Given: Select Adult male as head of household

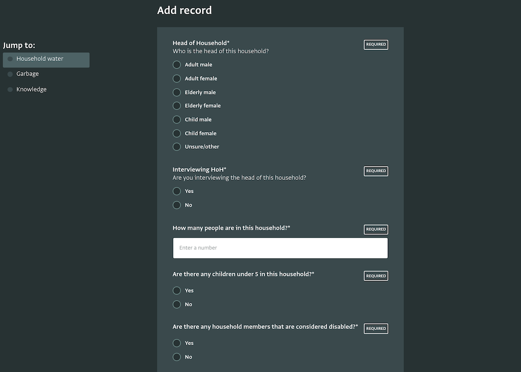Looking at the screenshot, I should 177,65.
